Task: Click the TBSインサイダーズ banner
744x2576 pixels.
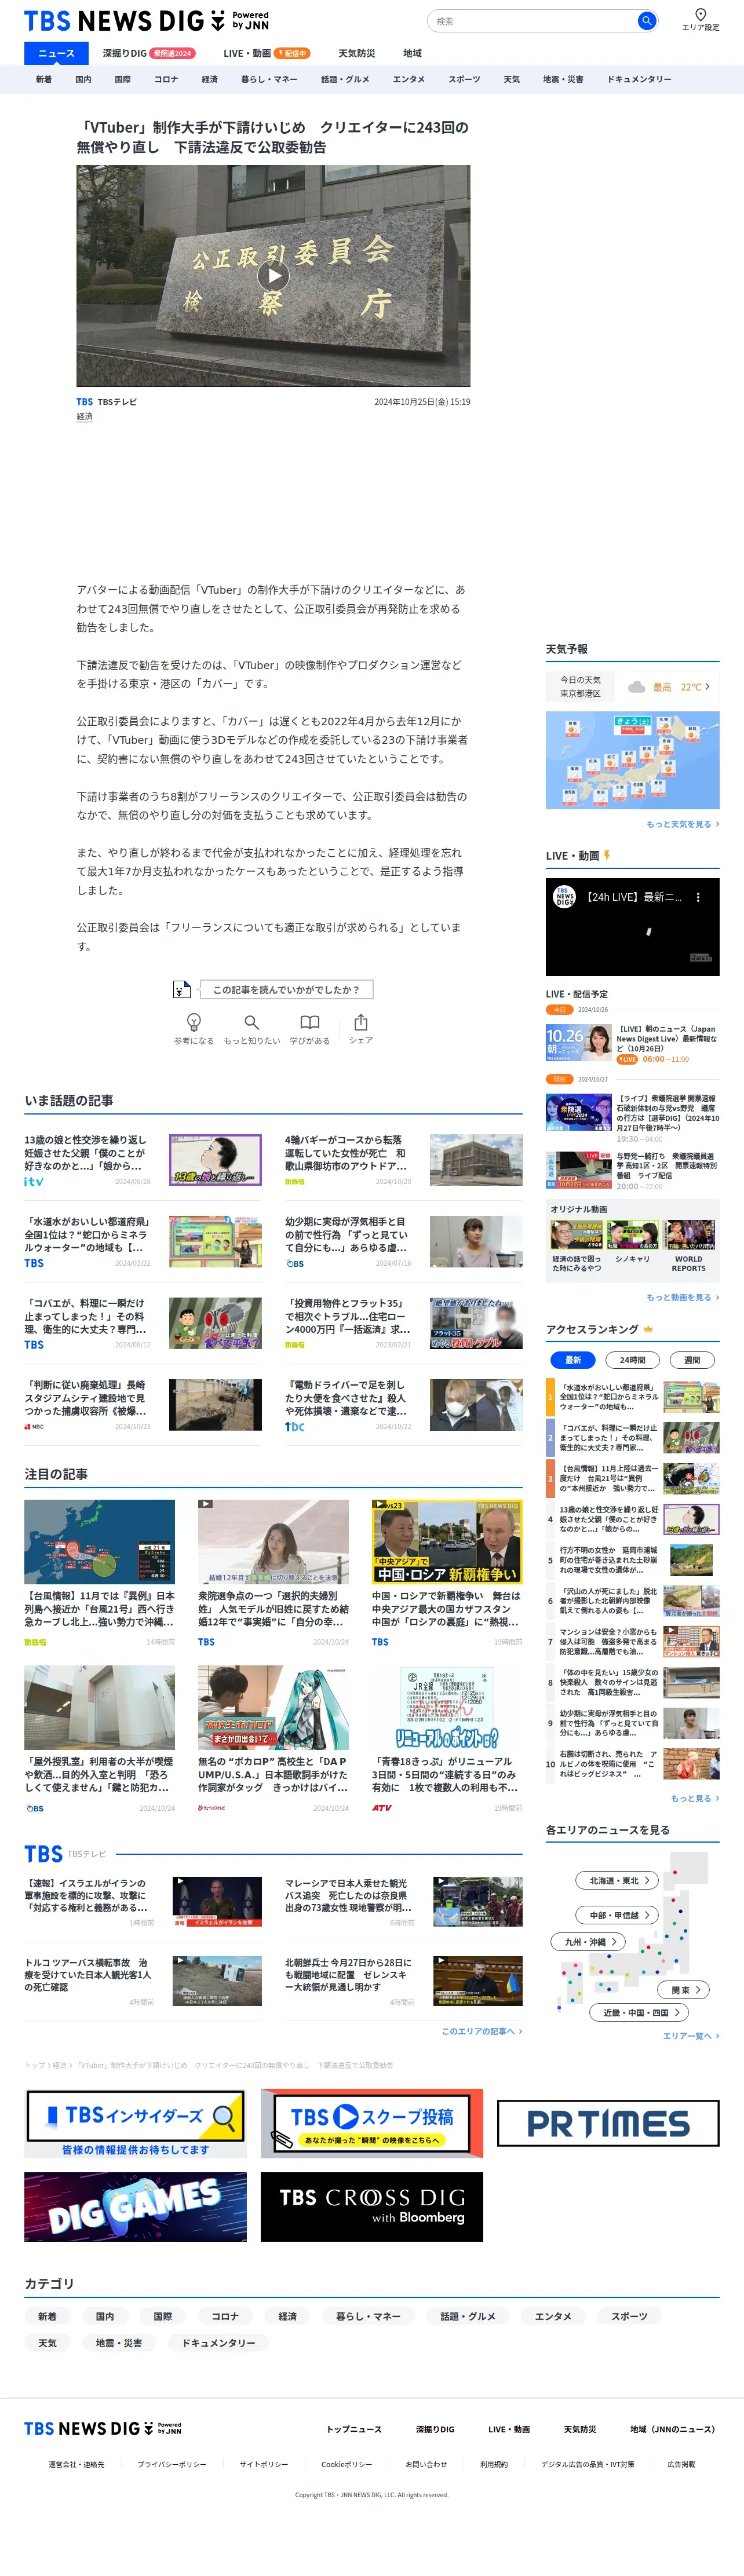Action: (x=135, y=2123)
